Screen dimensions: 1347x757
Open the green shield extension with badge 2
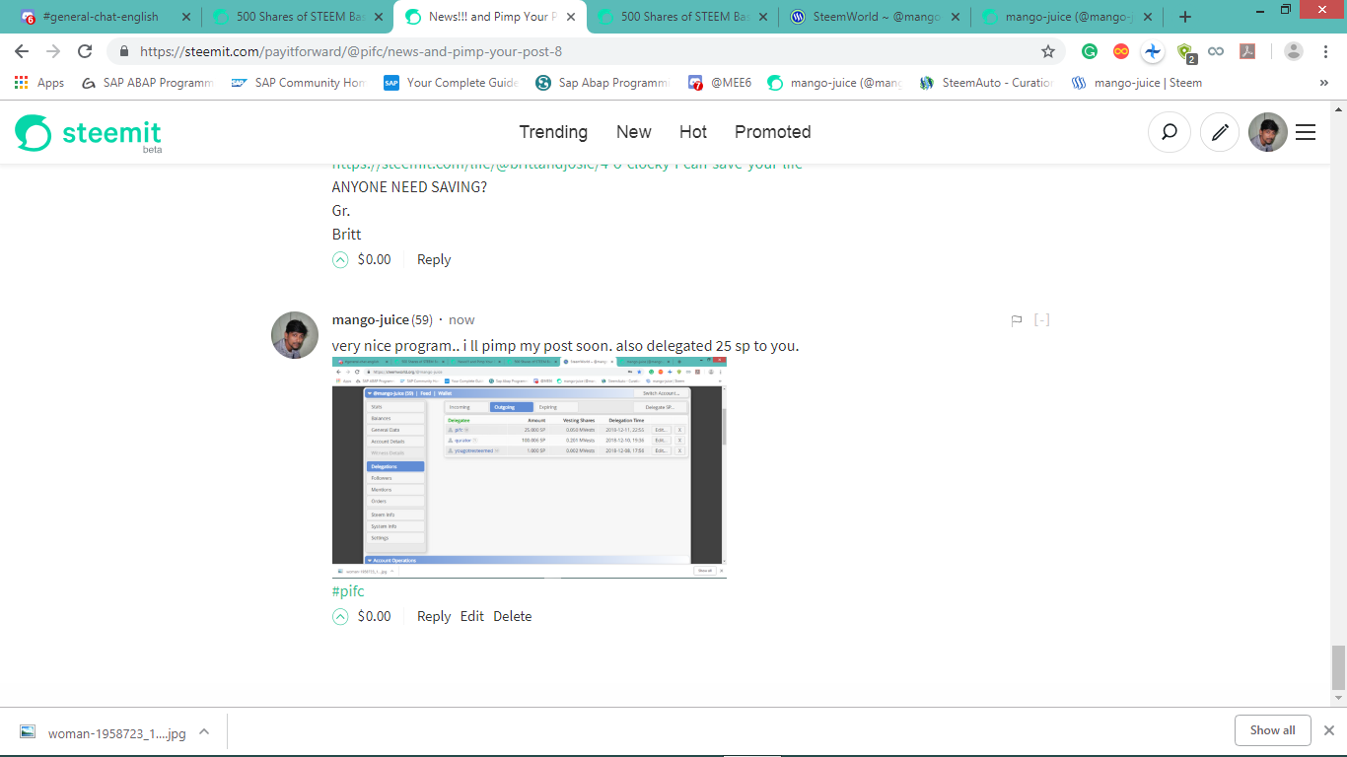pos(1185,52)
